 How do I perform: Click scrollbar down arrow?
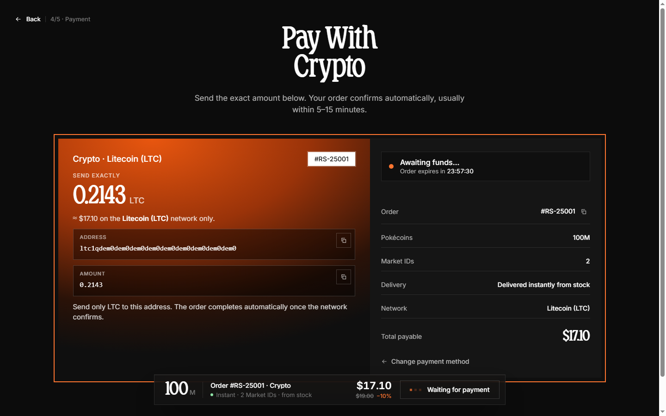click(662, 412)
